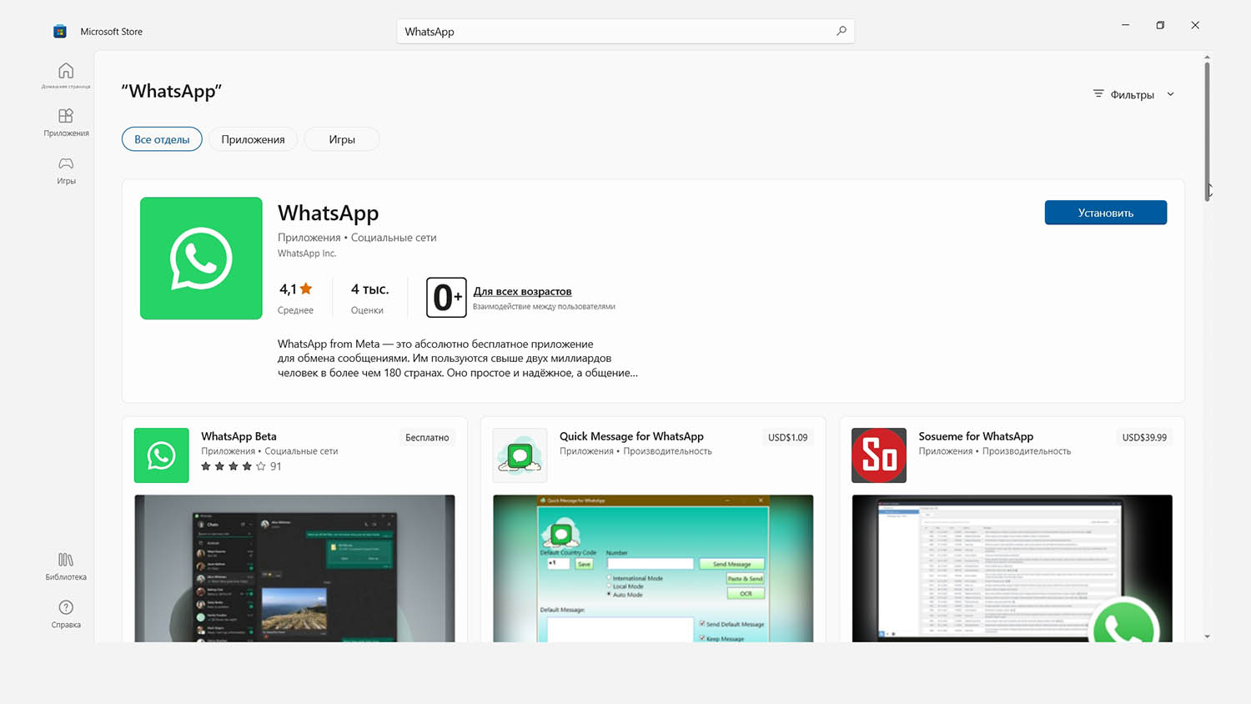The image size is (1251, 704).
Task: Click the Фильтры funnel icon
Action: point(1098,93)
